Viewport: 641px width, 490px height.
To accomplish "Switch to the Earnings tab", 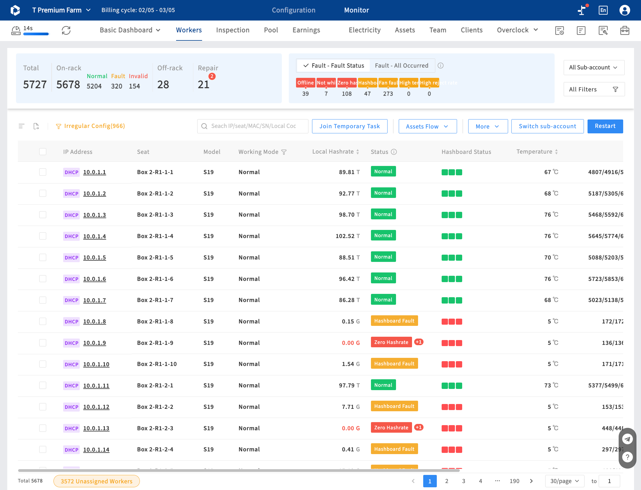I will tap(306, 30).
